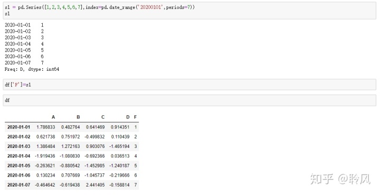This screenshot has height=195, width=380.
Task: Click cell value -1.045737
Action: click(x=94, y=175)
